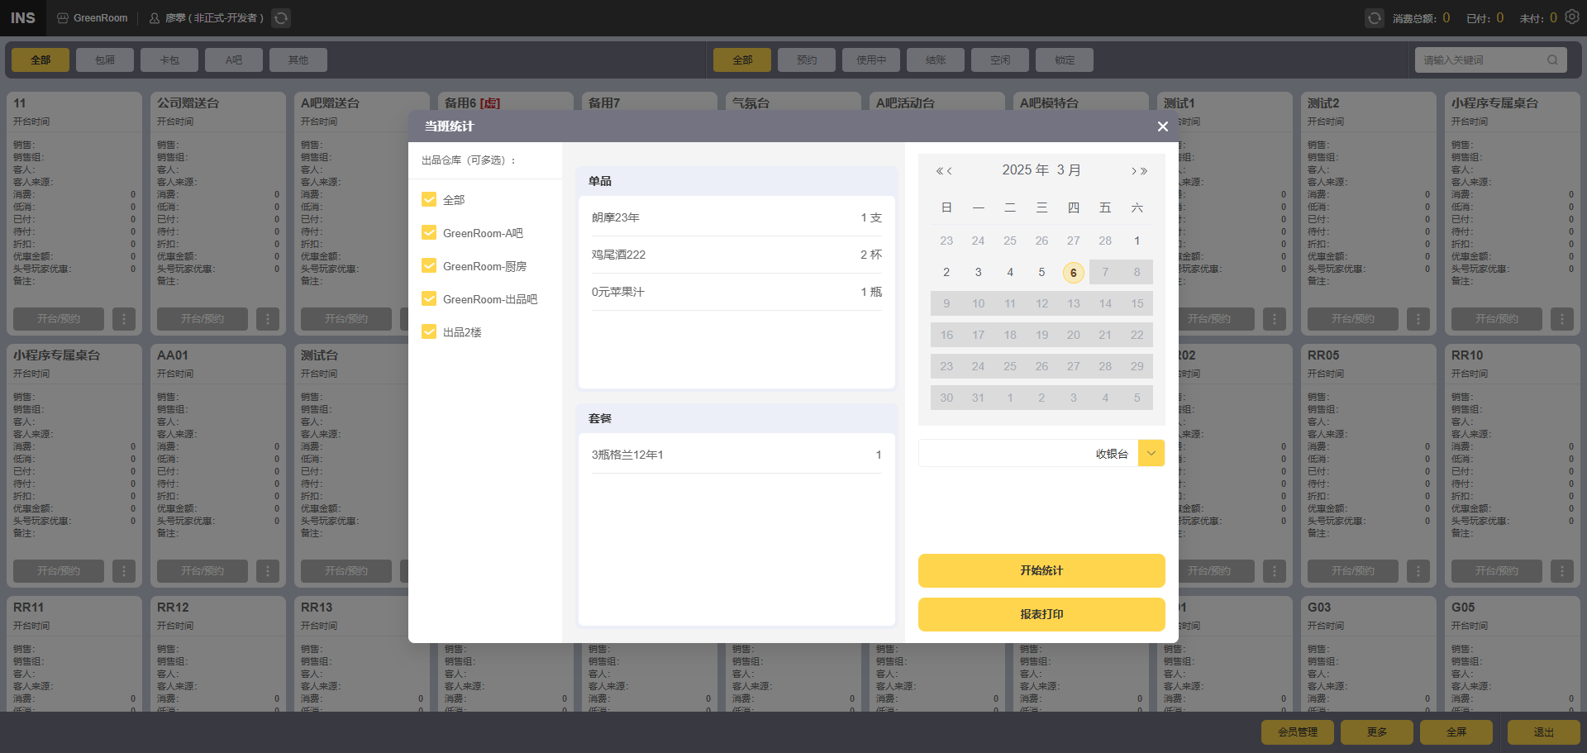The width and height of the screenshot is (1587, 753).
Task: Open 会员管理 at the bottom bar
Action: click(1298, 732)
